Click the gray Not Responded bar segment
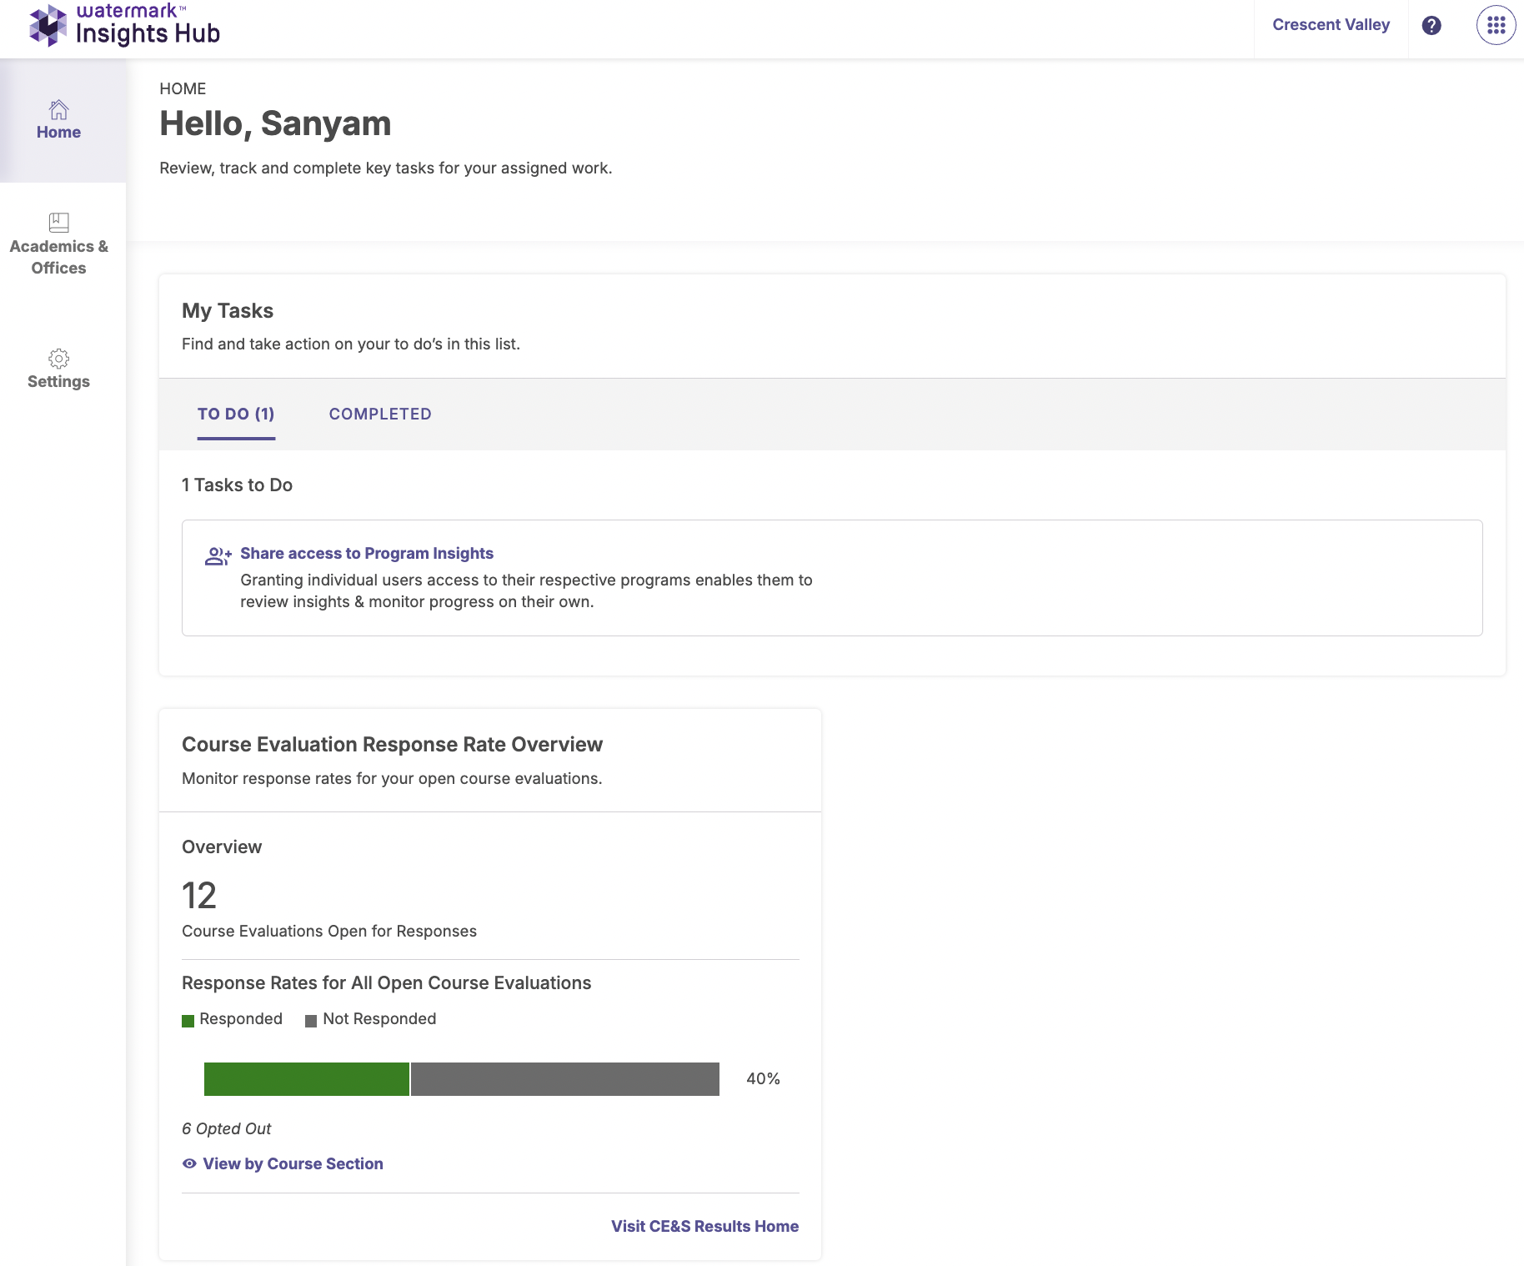This screenshot has height=1266, width=1524. click(564, 1079)
